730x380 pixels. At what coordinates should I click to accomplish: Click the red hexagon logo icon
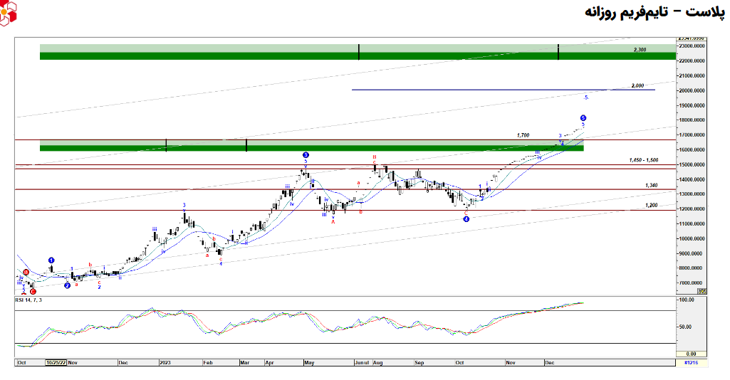click(10, 13)
